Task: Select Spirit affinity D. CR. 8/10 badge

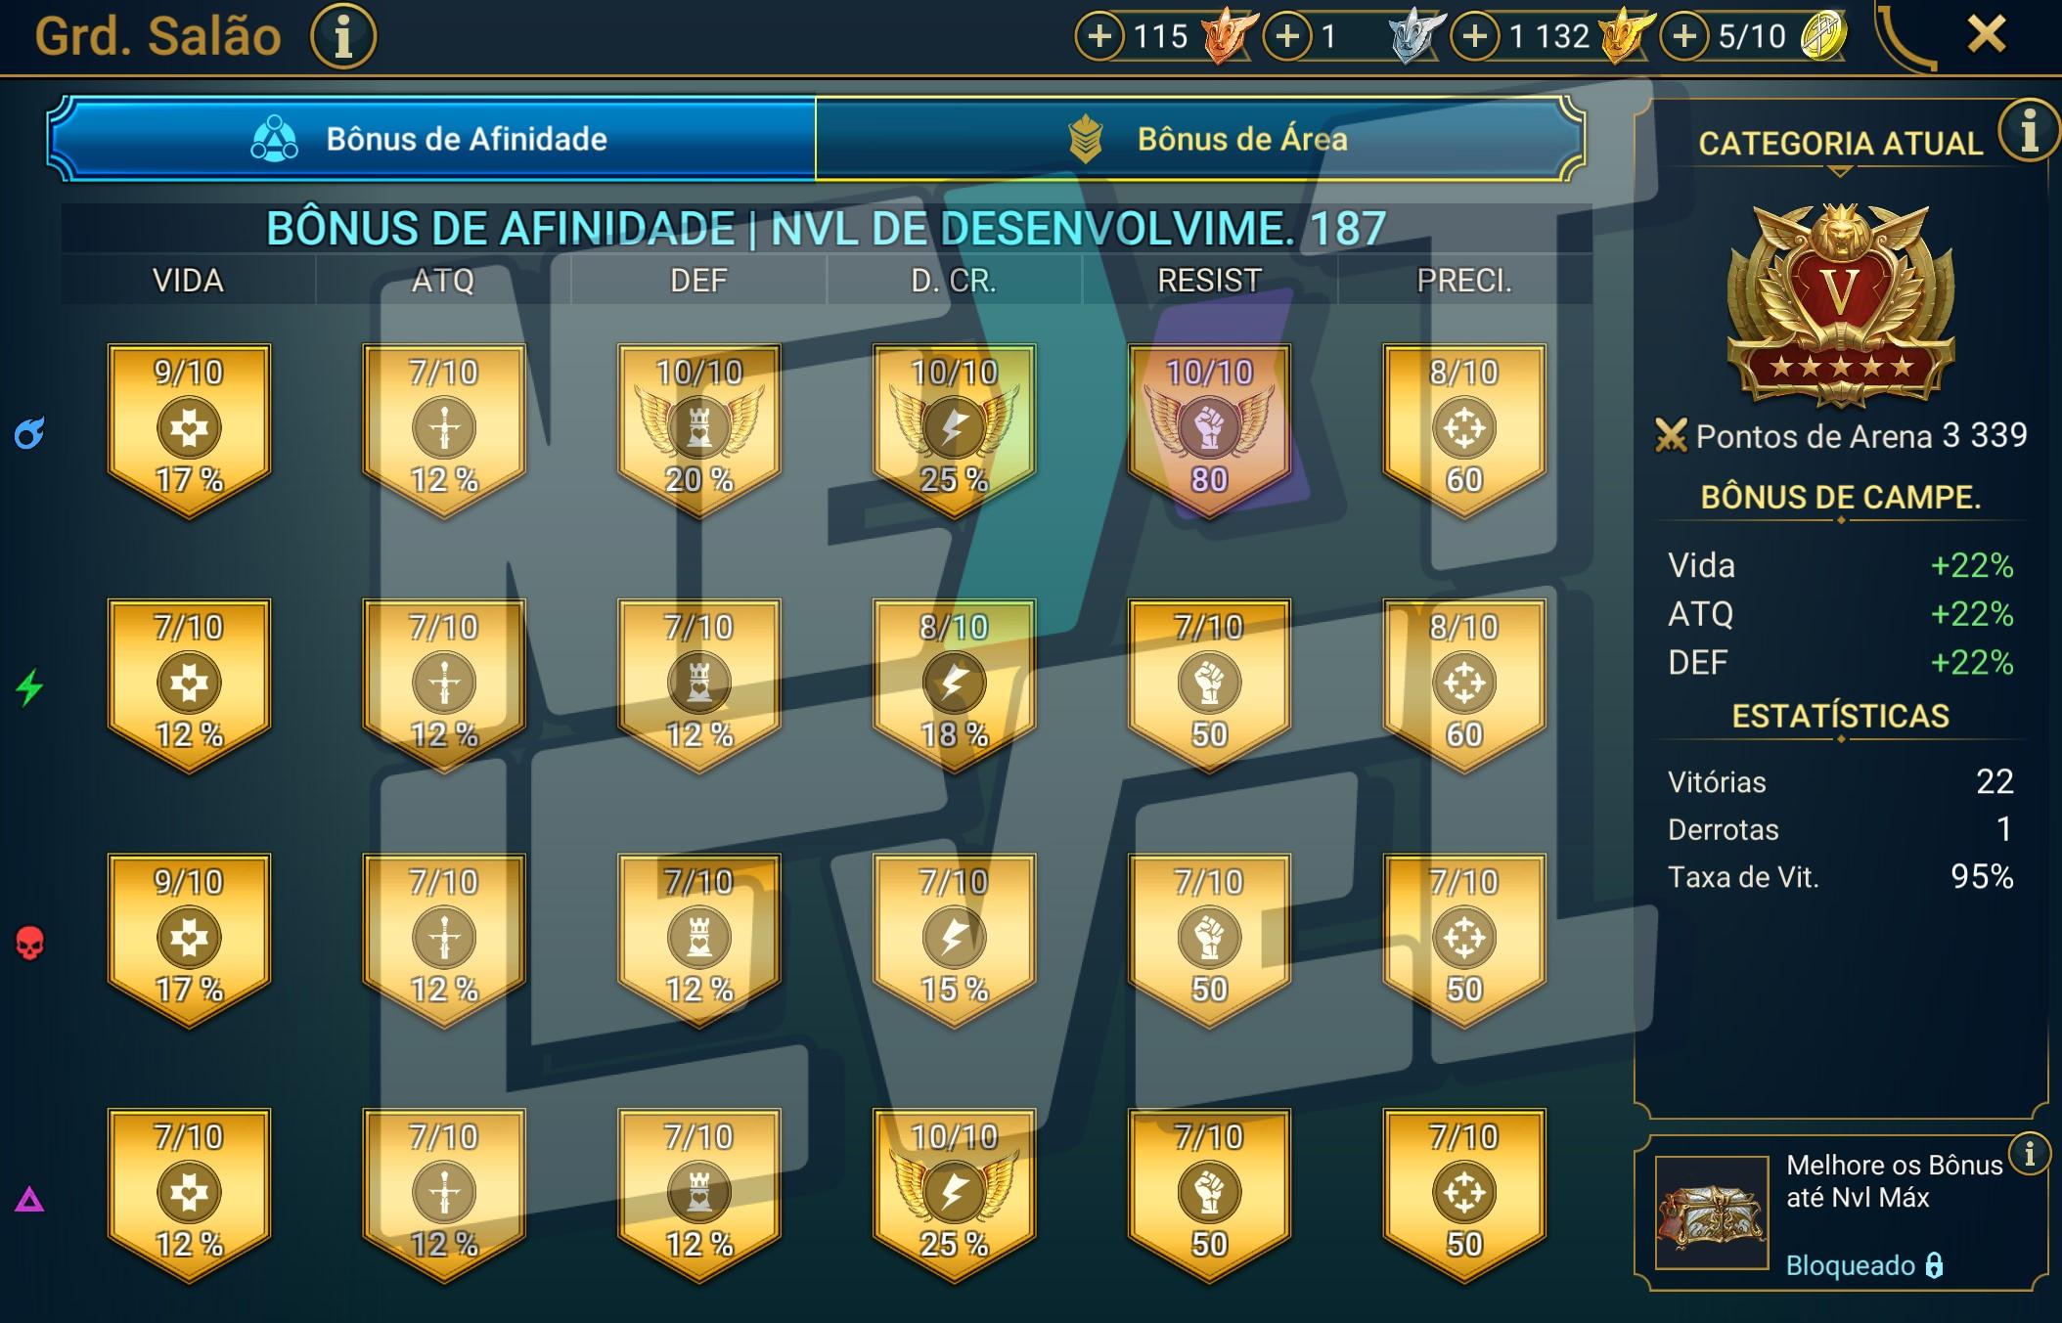Action: 954,684
